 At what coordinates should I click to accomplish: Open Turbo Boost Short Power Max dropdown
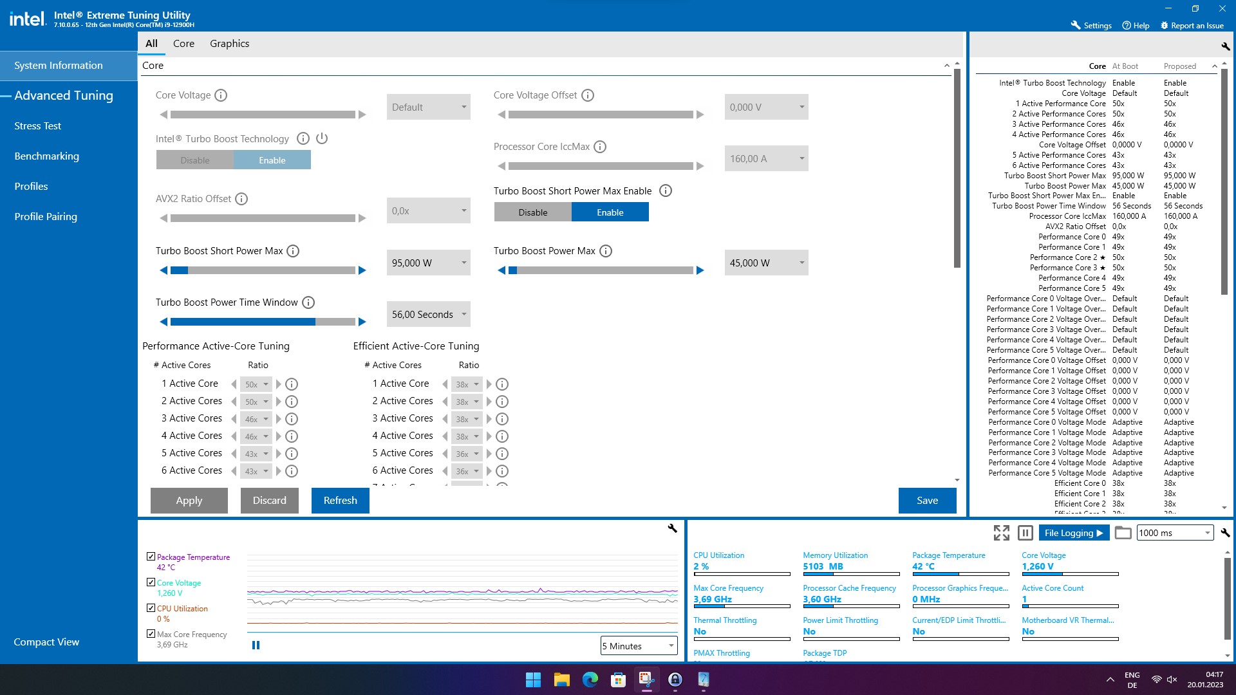point(464,263)
